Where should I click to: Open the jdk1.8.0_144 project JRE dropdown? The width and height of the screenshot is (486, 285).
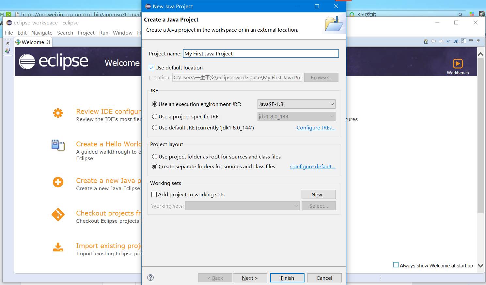[296, 116]
